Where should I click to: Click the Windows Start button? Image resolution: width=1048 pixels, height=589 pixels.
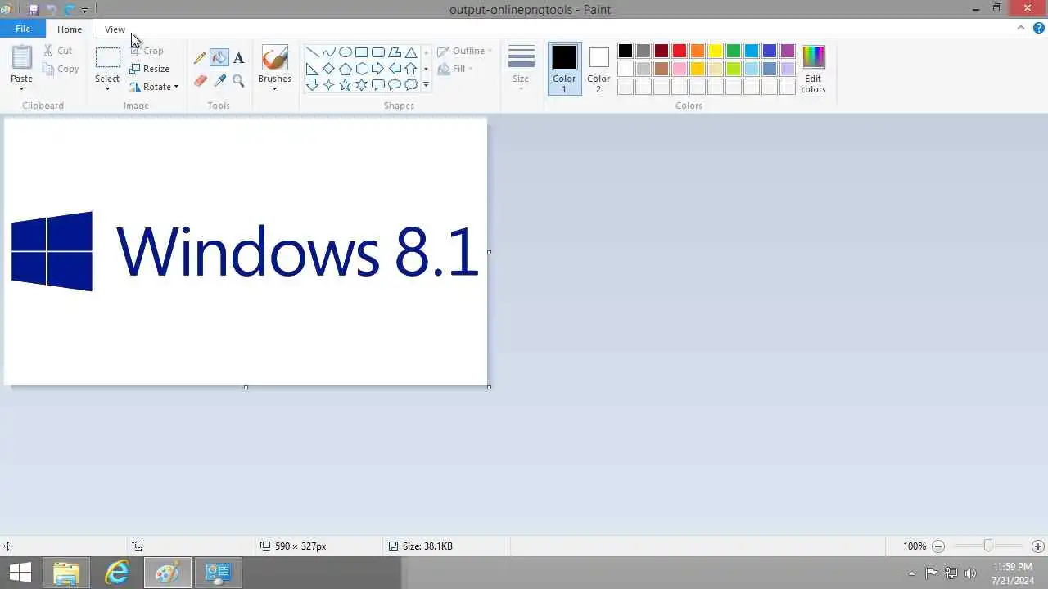[x=20, y=573]
